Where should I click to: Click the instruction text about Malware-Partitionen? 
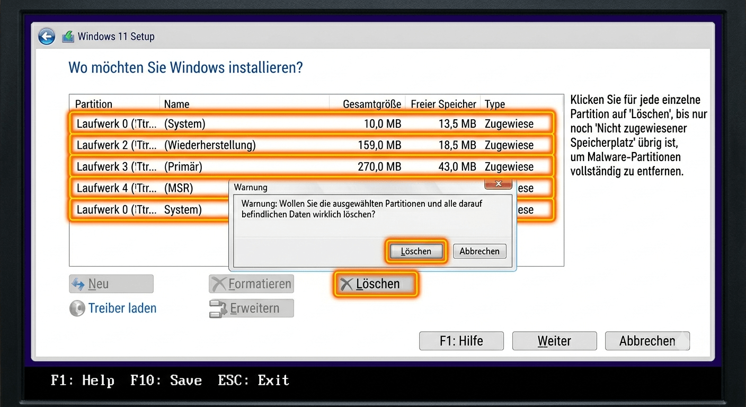[x=638, y=136]
